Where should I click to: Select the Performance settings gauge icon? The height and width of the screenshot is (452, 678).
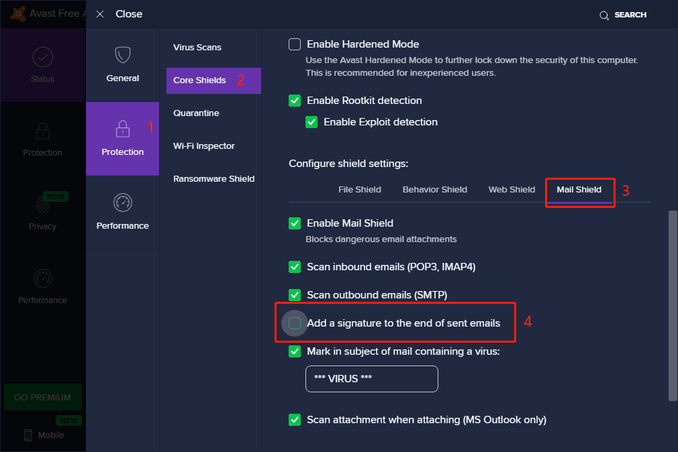point(122,213)
